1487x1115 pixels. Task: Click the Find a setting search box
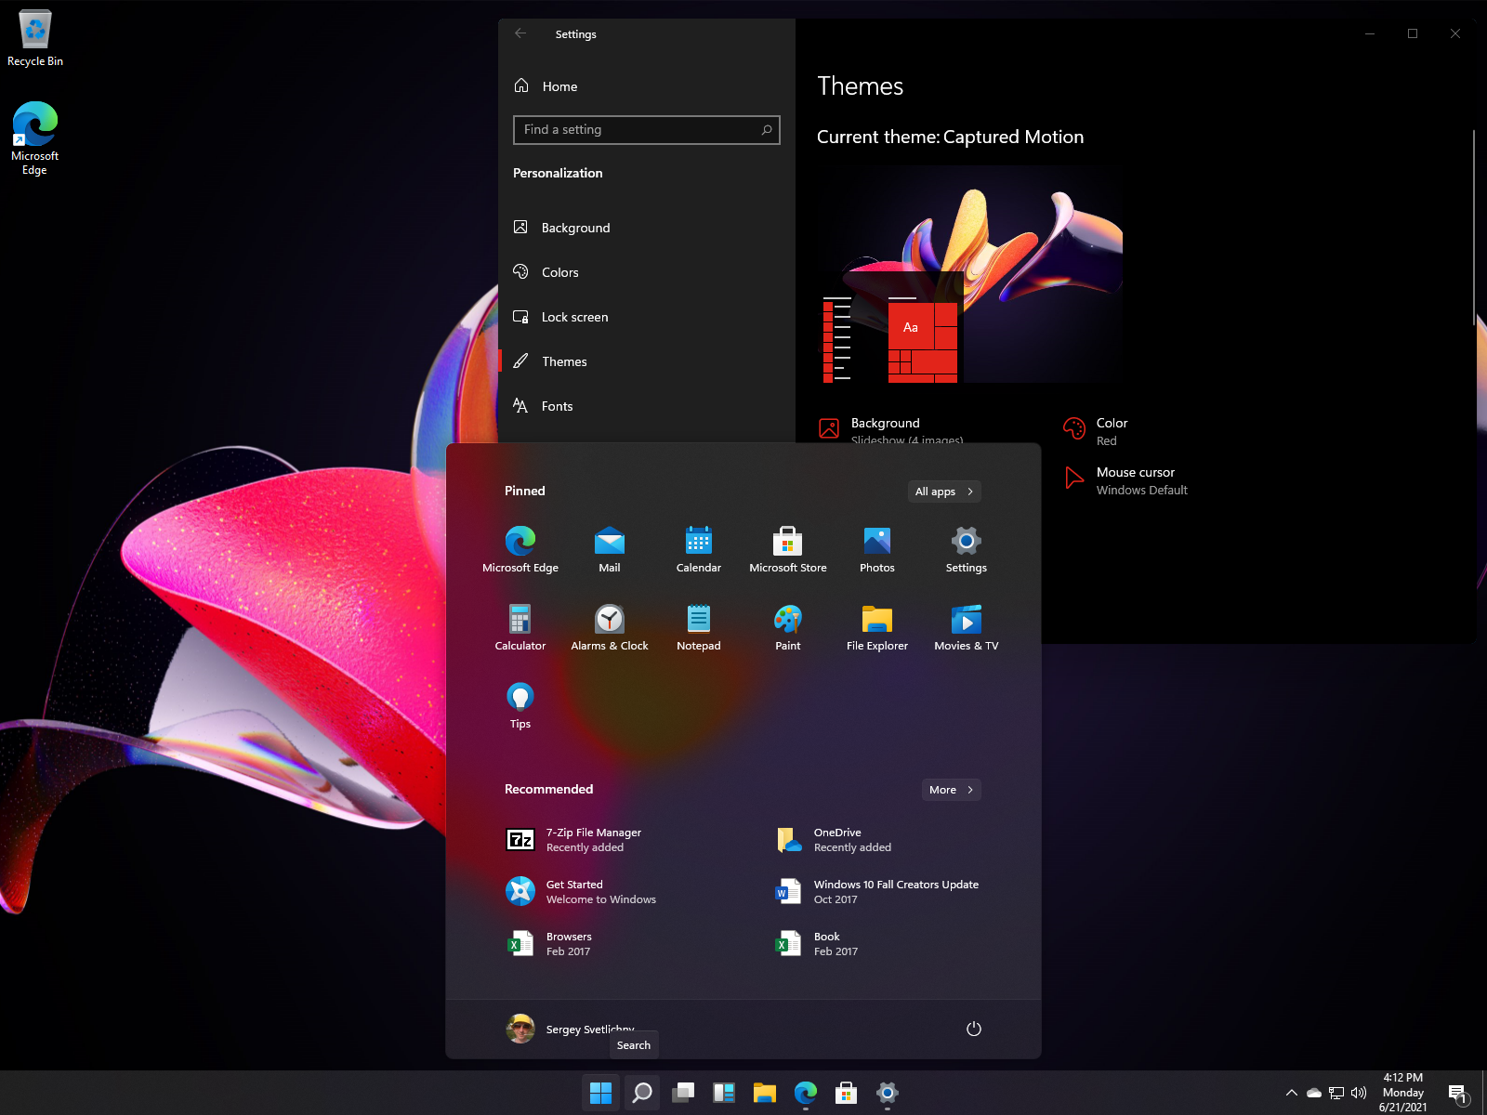pos(647,130)
